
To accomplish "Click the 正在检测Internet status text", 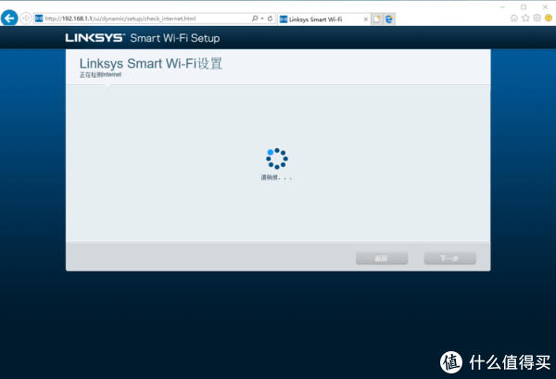I will pyautogui.click(x=100, y=74).
